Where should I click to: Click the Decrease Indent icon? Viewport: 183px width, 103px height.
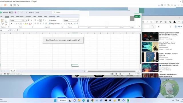[43, 23]
